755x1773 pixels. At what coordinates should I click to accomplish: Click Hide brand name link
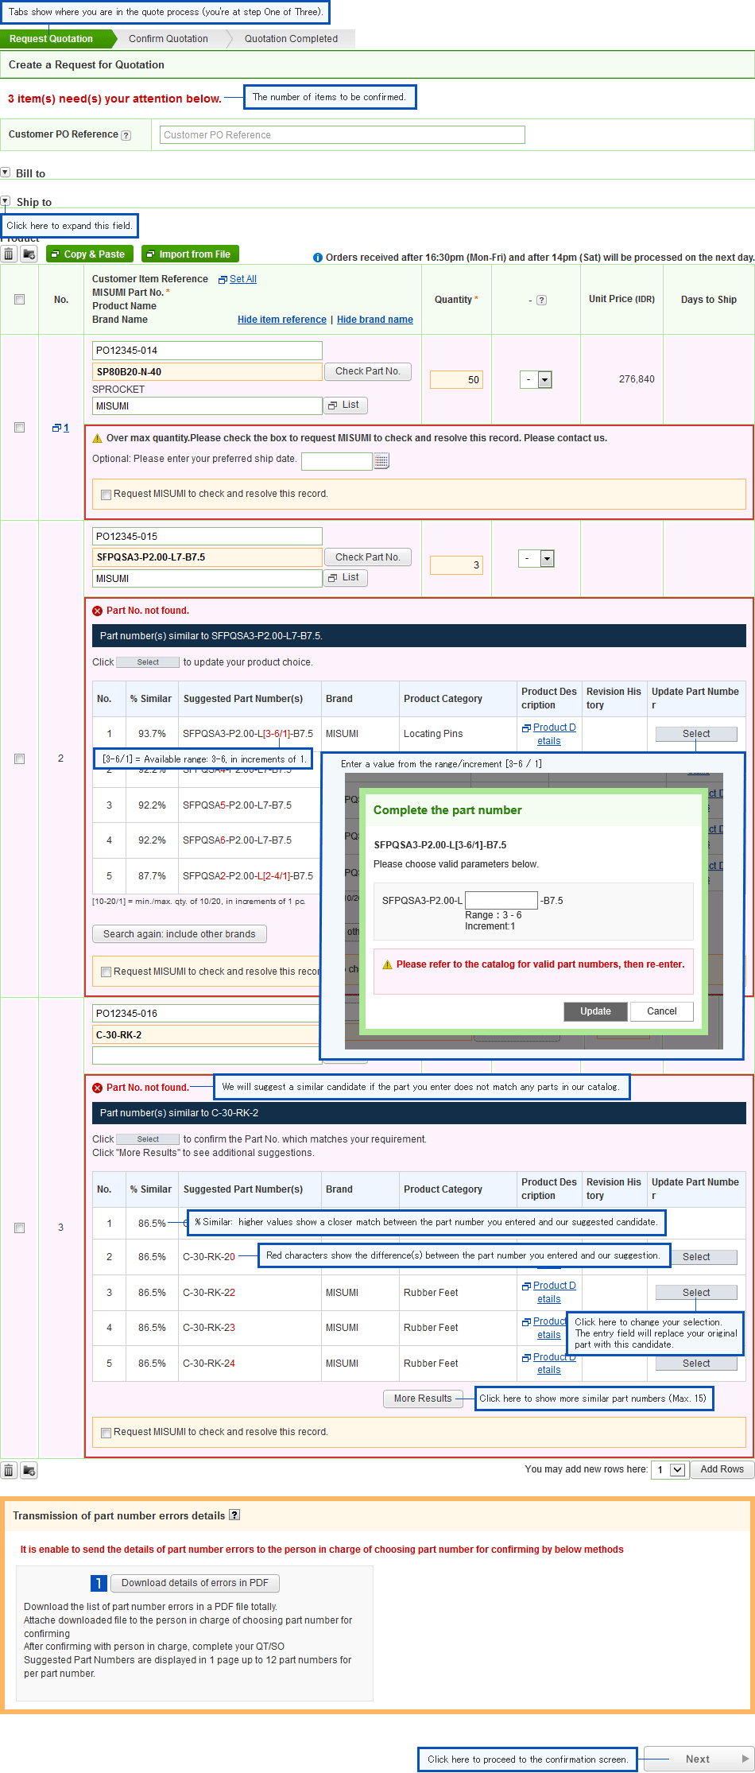point(375,320)
